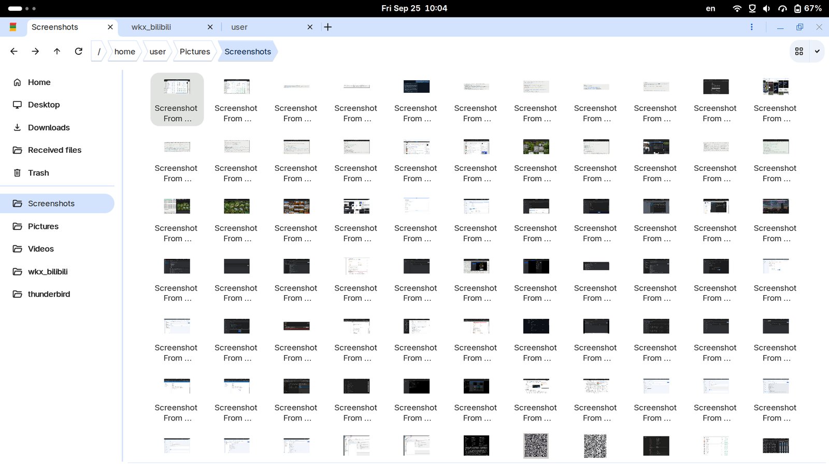Select the QR code screenshot with grey border
This screenshot has width=829, height=466.
coord(536,446)
